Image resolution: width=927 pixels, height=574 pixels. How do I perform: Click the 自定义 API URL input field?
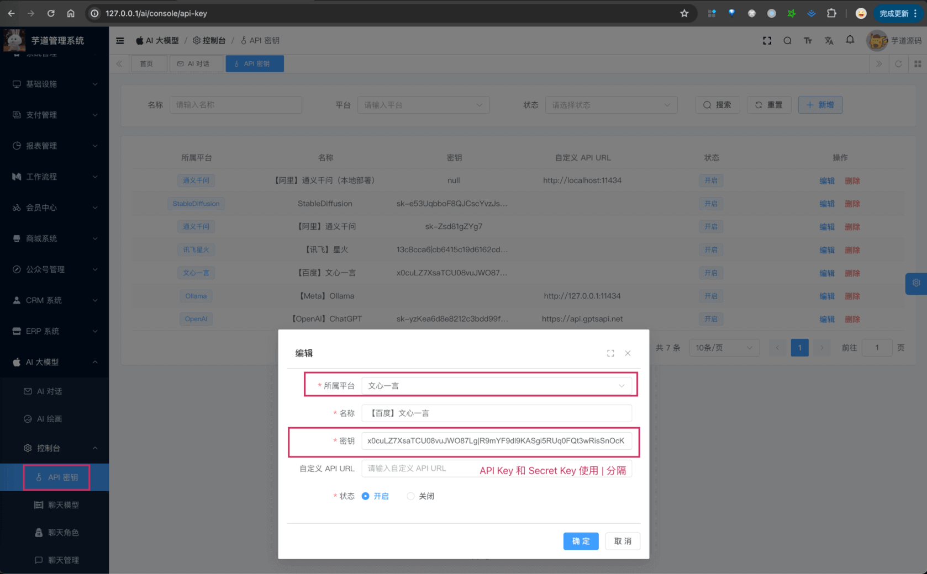point(420,469)
